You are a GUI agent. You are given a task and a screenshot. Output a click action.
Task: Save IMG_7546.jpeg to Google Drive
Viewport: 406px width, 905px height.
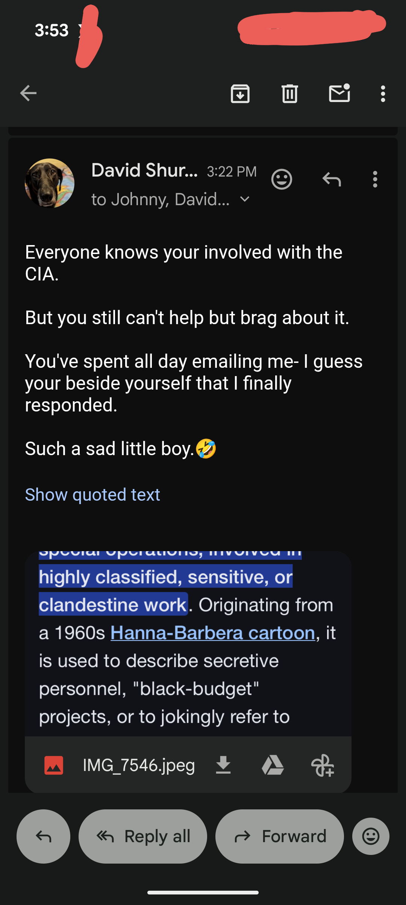click(x=273, y=765)
